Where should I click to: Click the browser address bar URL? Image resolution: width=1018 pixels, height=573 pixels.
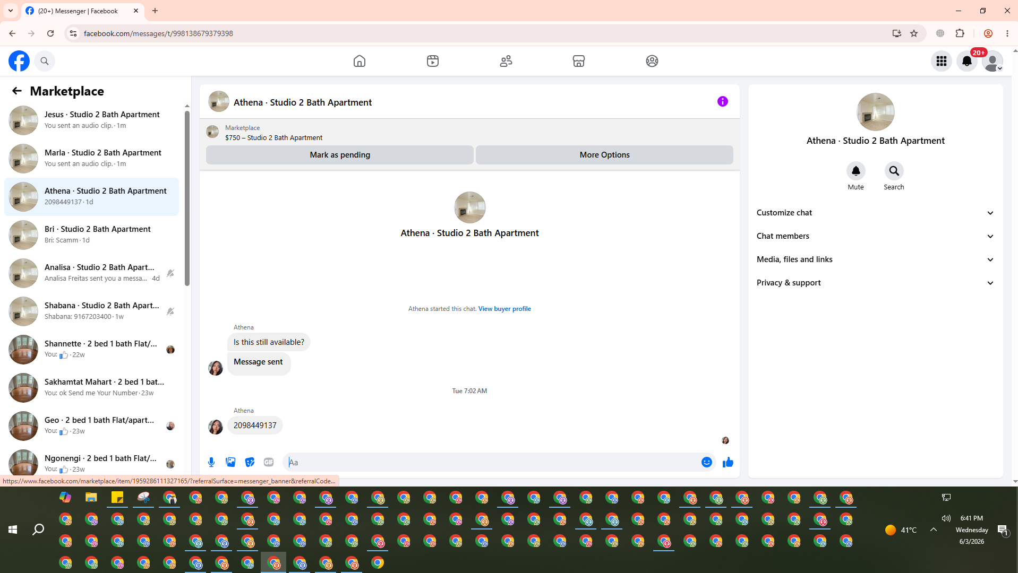point(158,33)
